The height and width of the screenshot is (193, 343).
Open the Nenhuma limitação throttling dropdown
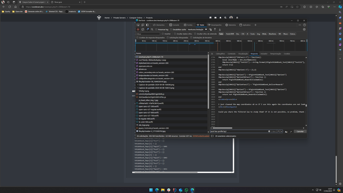pos(198,30)
